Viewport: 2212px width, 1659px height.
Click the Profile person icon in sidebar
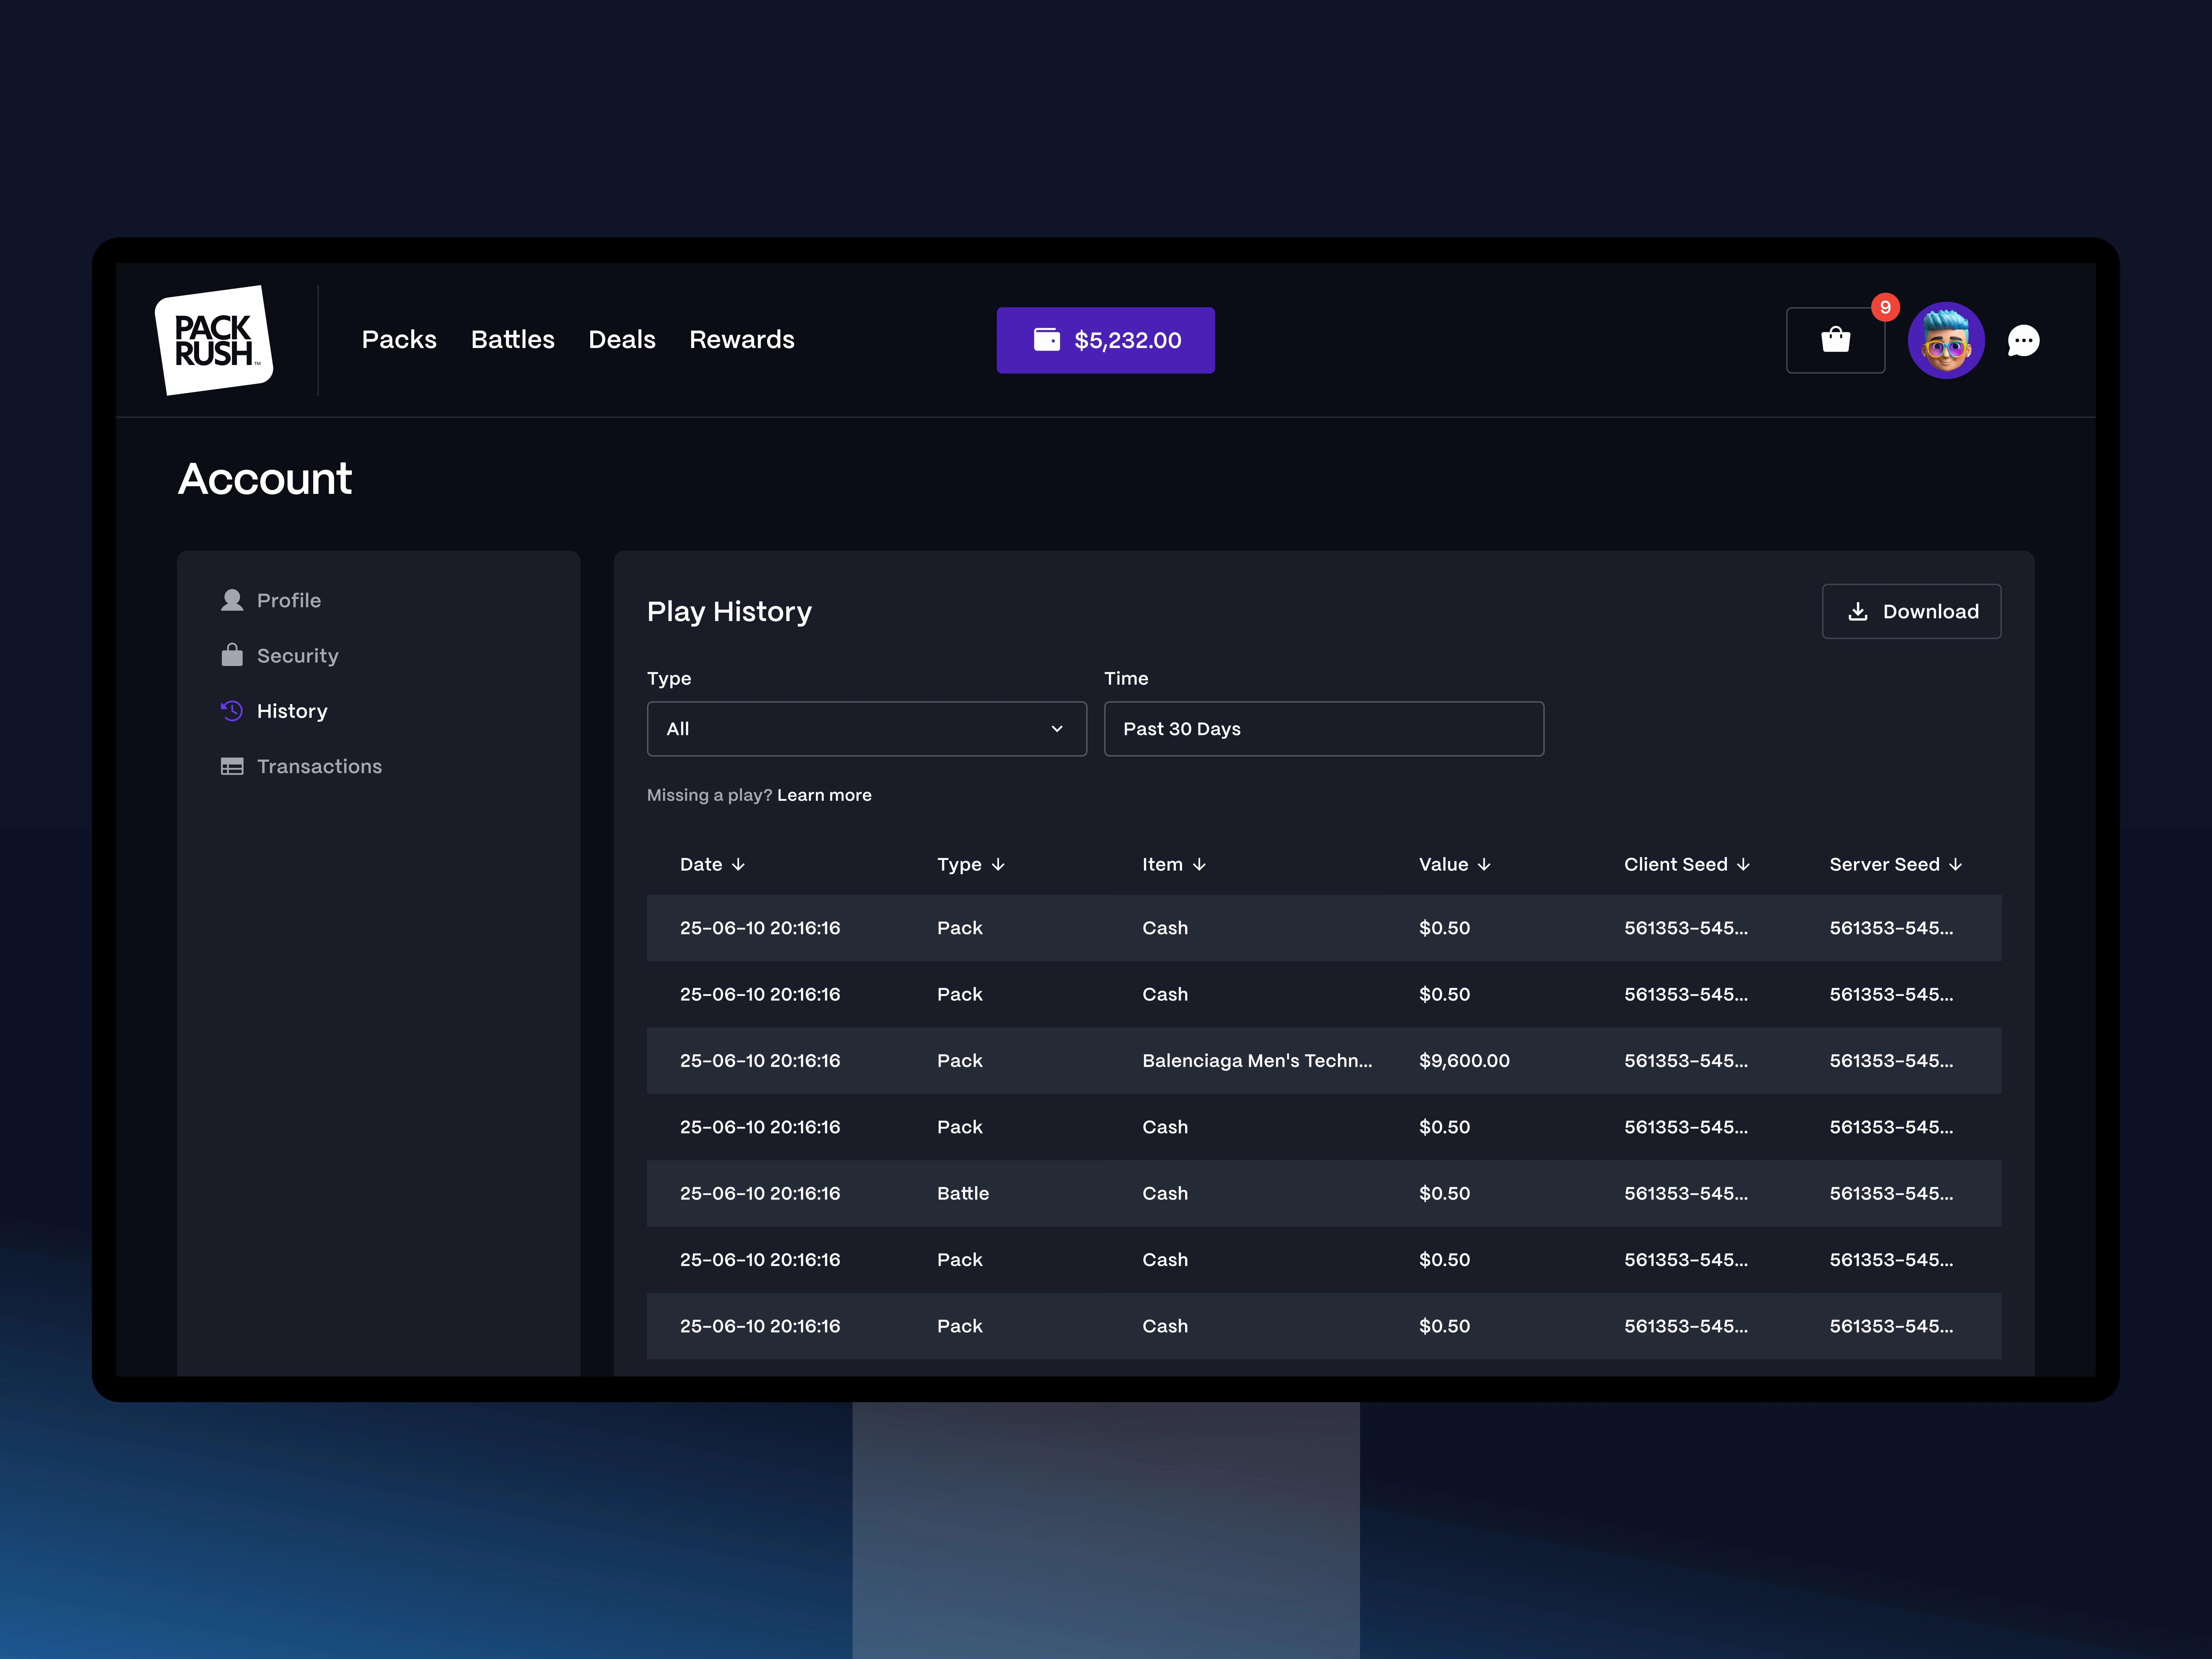pyautogui.click(x=232, y=600)
